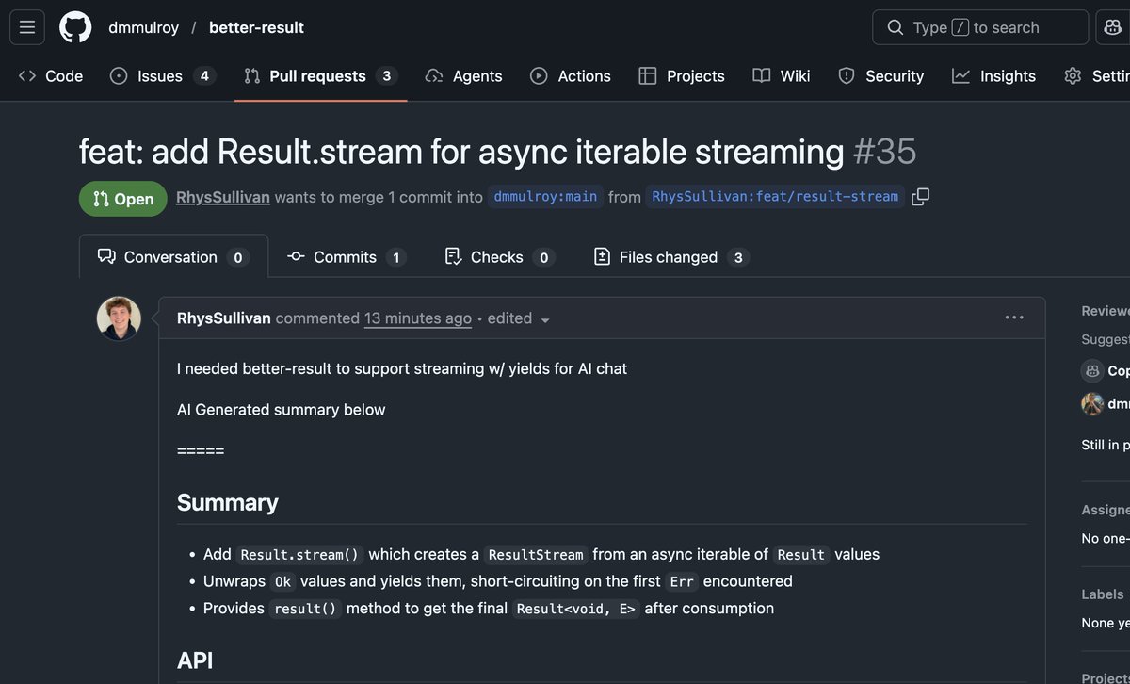Click the pull request number #35

[x=884, y=152]
